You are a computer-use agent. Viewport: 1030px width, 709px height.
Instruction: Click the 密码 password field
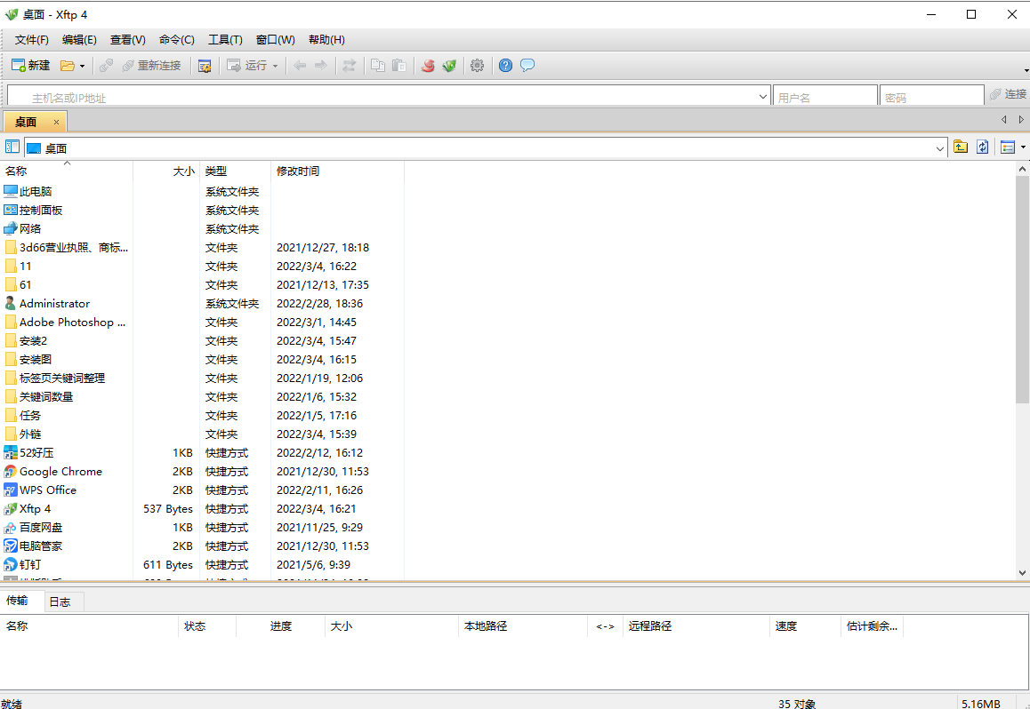point(931,97)
